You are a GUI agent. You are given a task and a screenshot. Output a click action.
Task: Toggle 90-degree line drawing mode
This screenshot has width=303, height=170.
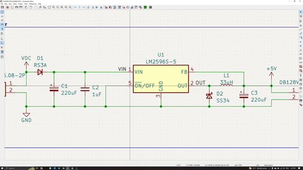click(2, 43)
